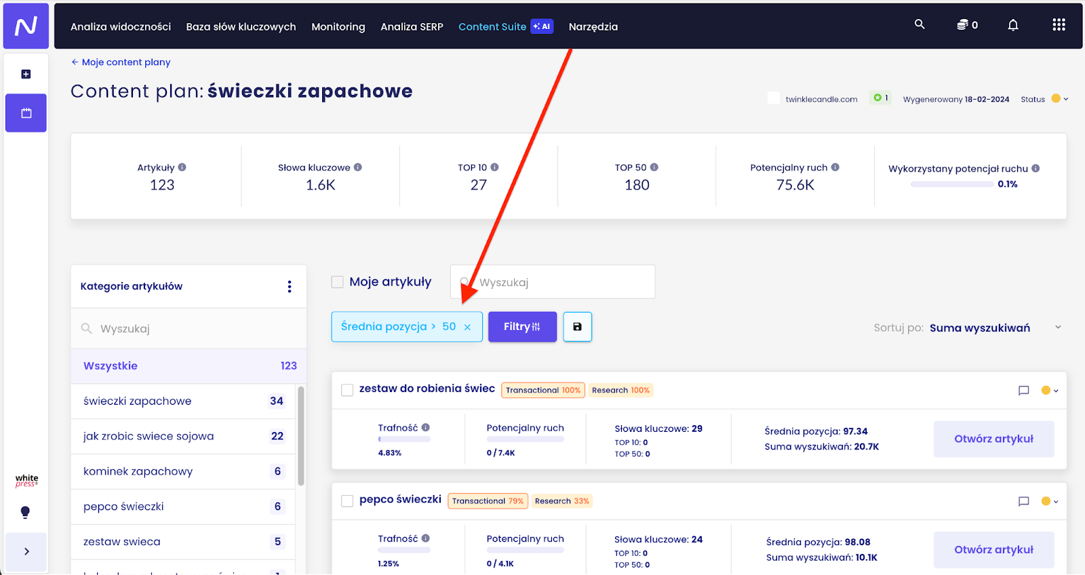This screenshot has width=1085, height=575.
Task: Click the Filtry button
Action: click(x=522, y=327)
